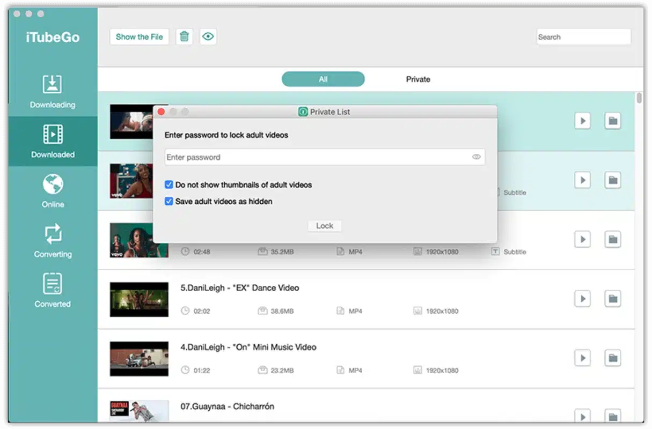Play the 02:48 duration video

582,239
